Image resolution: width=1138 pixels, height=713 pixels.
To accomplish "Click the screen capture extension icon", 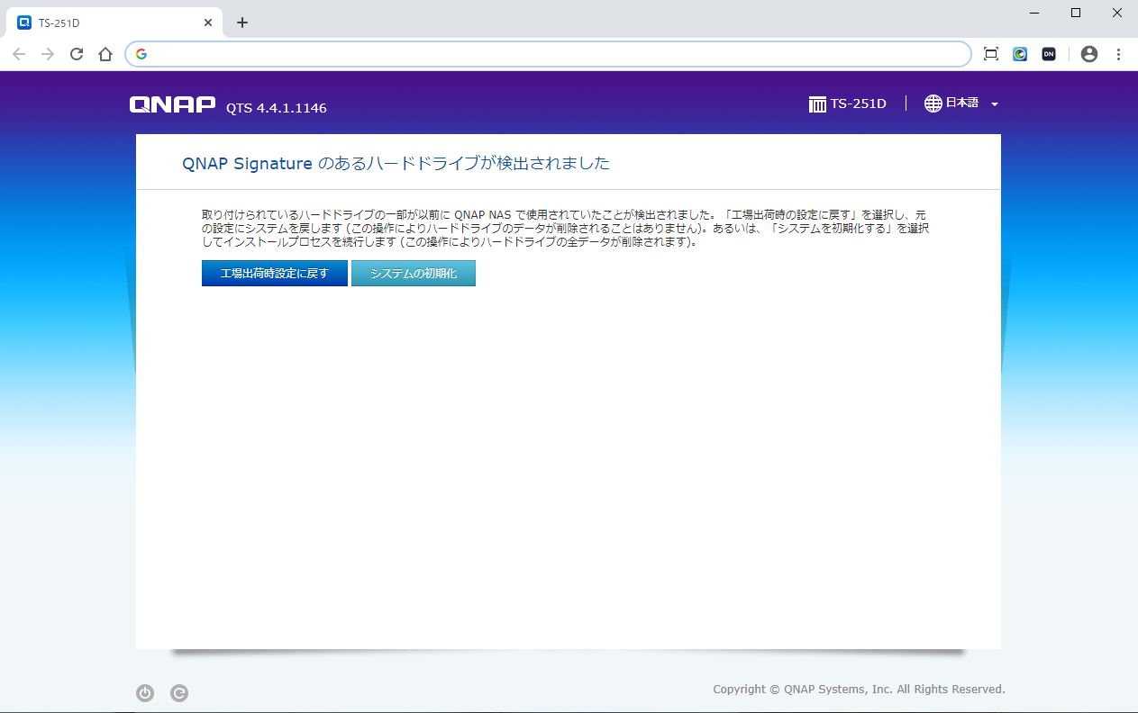I will point(991,54).
